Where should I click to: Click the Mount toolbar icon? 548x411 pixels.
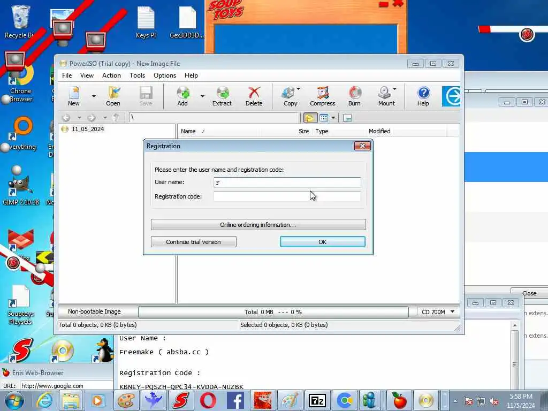(385, 96)
